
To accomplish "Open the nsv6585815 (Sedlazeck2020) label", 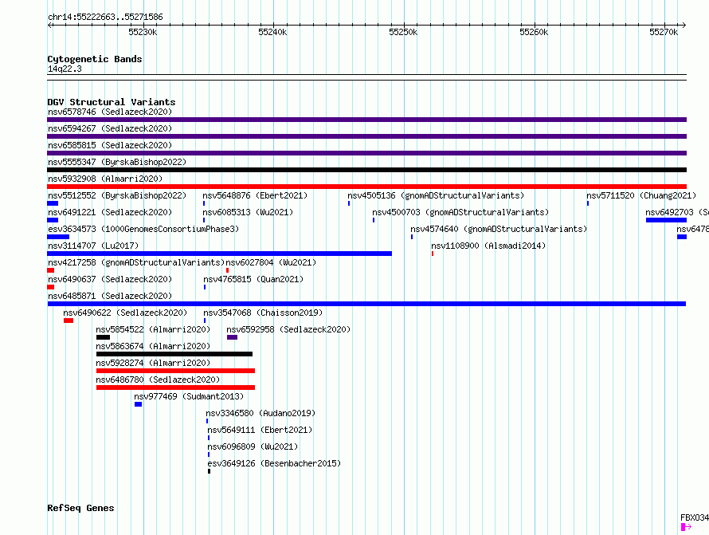I will (110, 145).
